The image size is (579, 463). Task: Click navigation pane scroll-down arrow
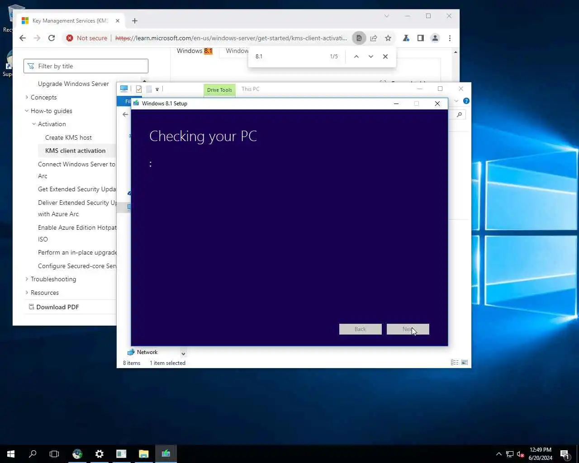(183, 354)
